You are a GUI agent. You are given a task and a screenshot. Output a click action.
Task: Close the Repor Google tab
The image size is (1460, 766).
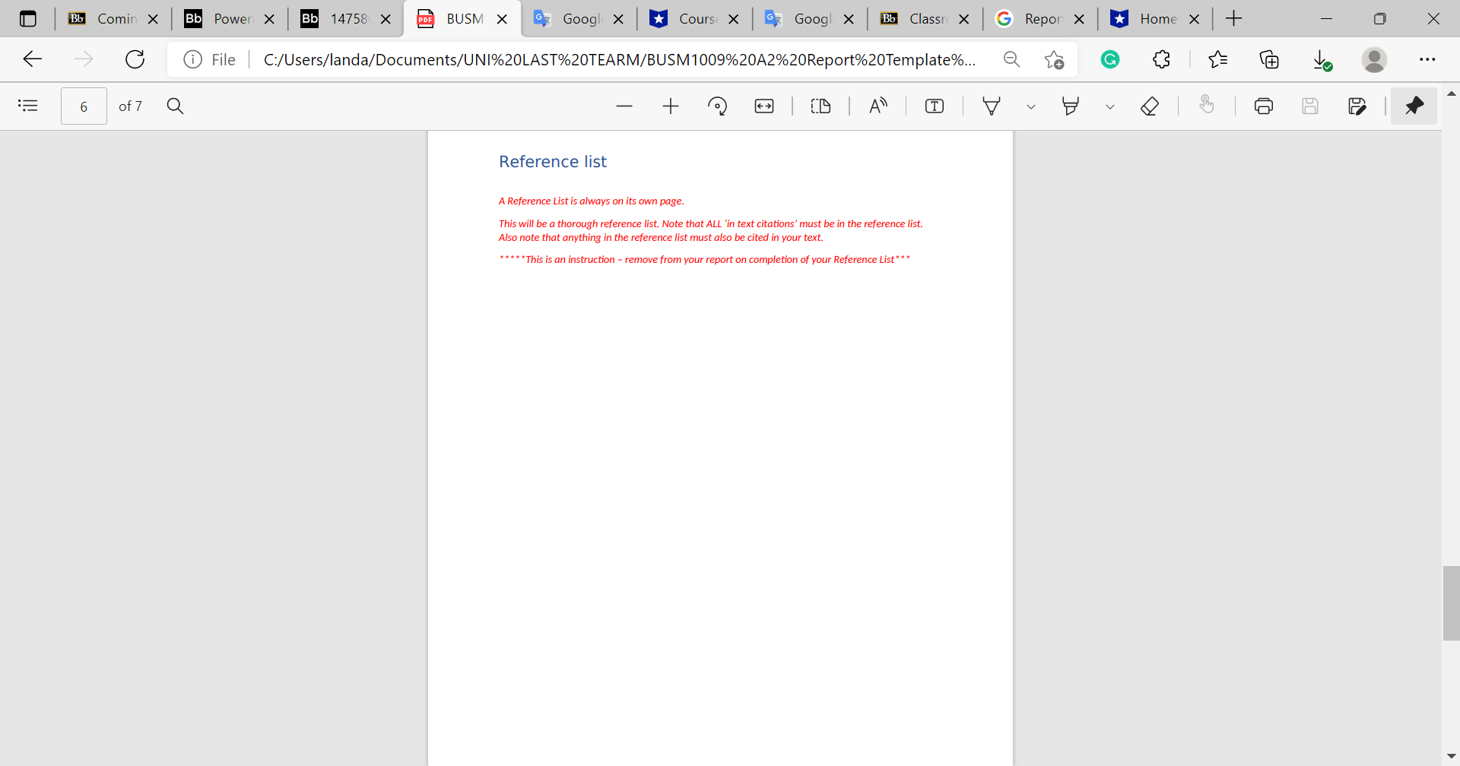pyautogui.click(x=1079, y=20)
